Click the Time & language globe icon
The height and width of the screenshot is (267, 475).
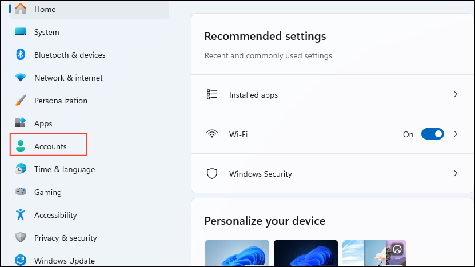pyautogui.click(x=21, y=169)
